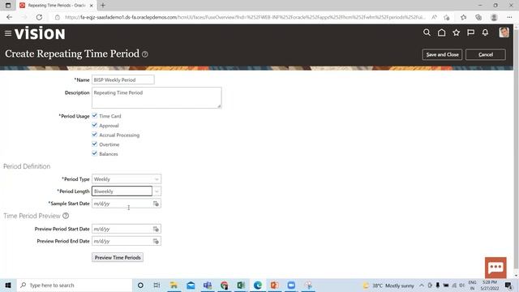Open the taskbar clock and date
This screenshot has height=292, width=519.
coord(490,286)
